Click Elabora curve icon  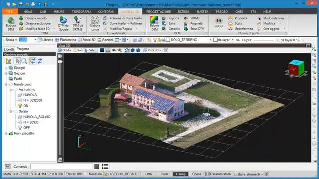(95, 20)
